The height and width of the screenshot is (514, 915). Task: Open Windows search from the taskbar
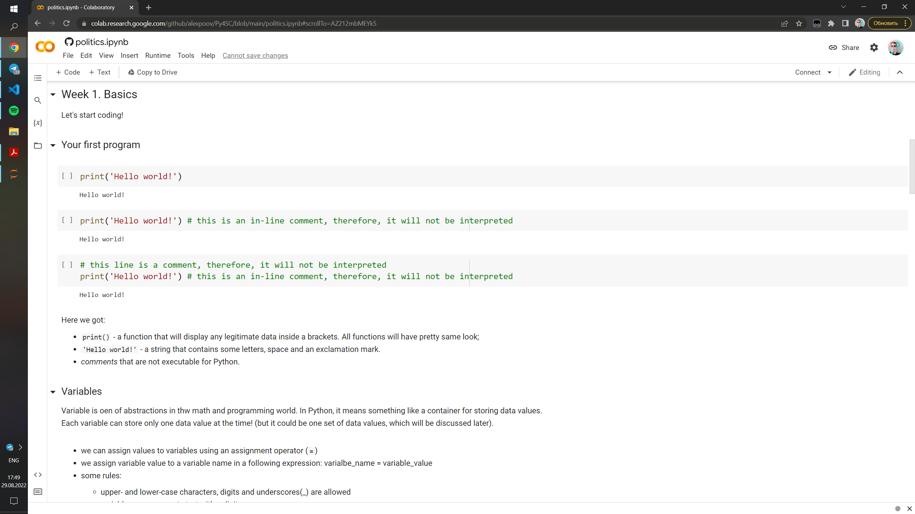click(14, 27)
